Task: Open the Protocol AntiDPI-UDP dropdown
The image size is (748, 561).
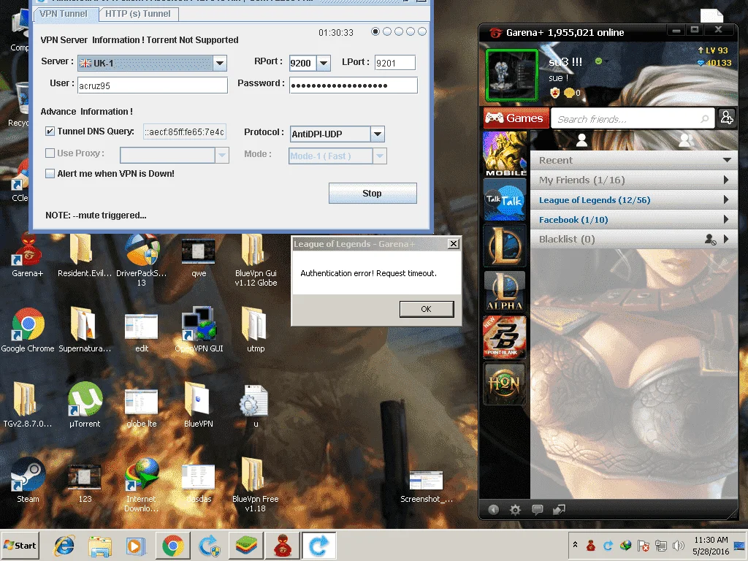Action: (x=378, y=134)
